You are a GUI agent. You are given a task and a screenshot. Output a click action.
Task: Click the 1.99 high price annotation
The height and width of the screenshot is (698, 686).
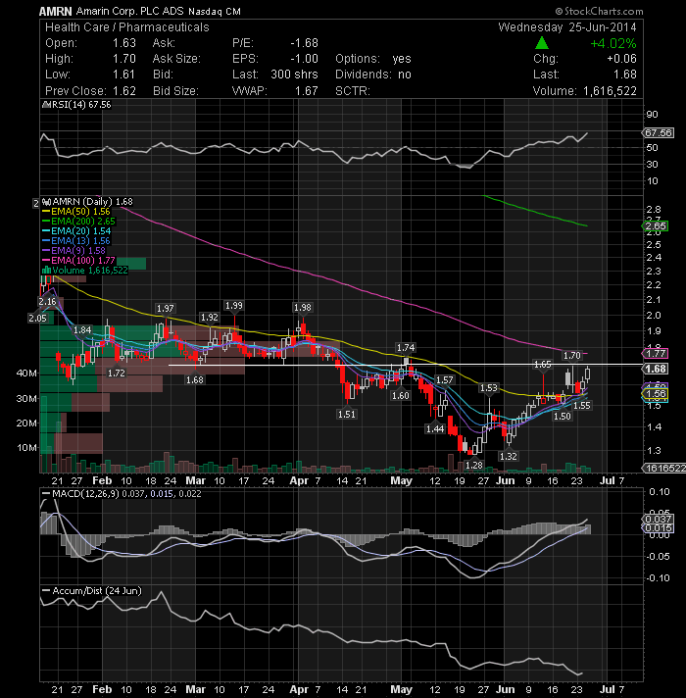pos(234,306)
